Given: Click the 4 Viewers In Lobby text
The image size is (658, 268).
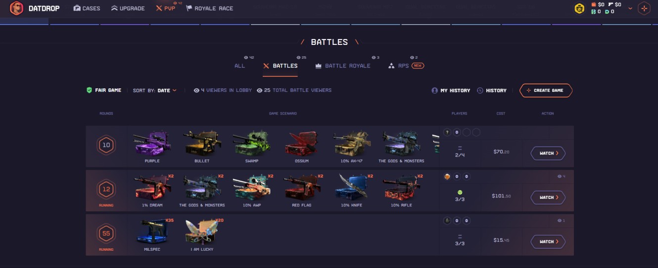Looking at the screenshot, I should (223, 90).
